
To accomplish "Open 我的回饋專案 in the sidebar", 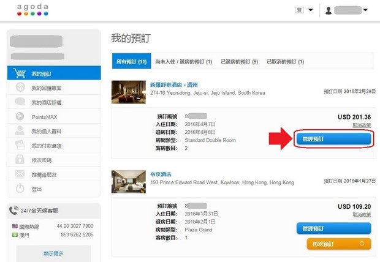I will pos(54,88).
